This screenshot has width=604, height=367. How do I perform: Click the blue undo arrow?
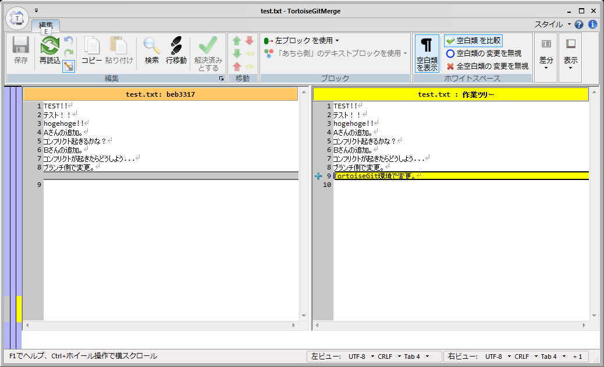coord(68,40)
